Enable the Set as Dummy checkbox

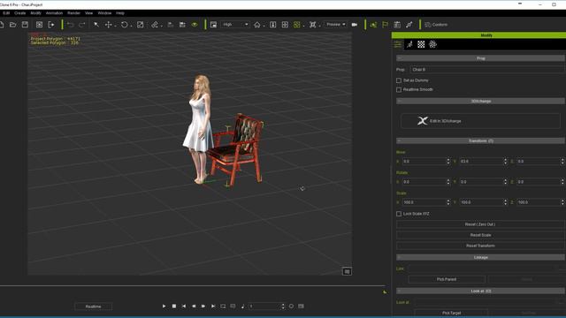(399, 80)
